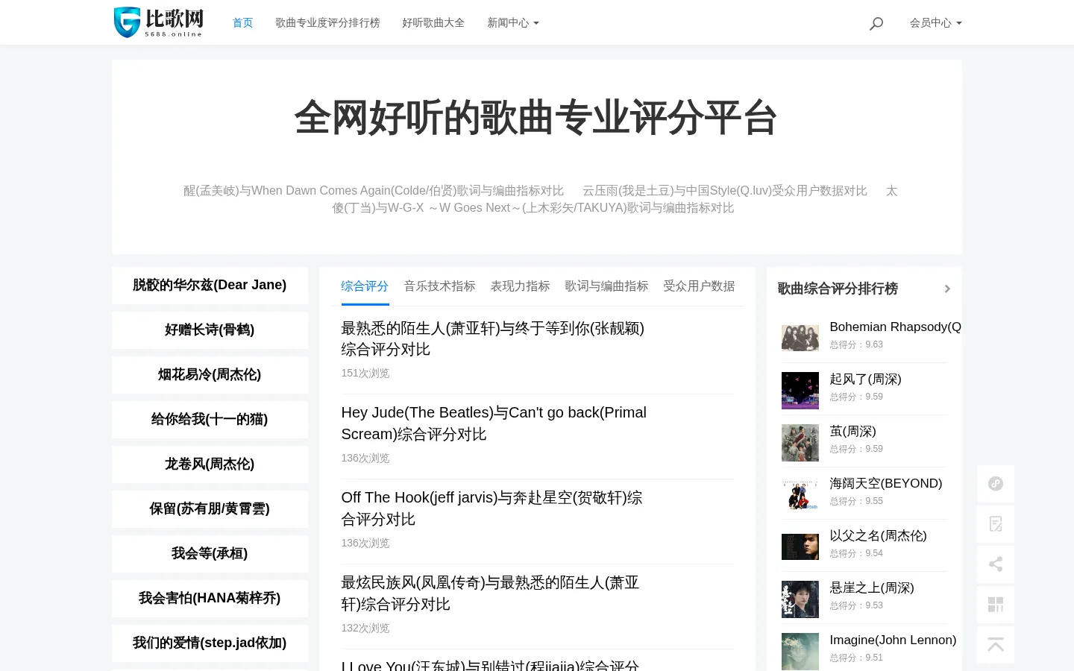The width and height of the screenshot is (1074, 671).
Task: Expand 歌曲综合评分排行榜 via chevron arrow
Action: 947,289
